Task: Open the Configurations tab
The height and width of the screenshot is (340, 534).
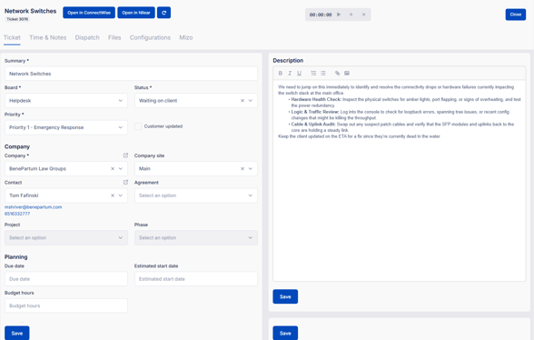Action: [150, 37]
